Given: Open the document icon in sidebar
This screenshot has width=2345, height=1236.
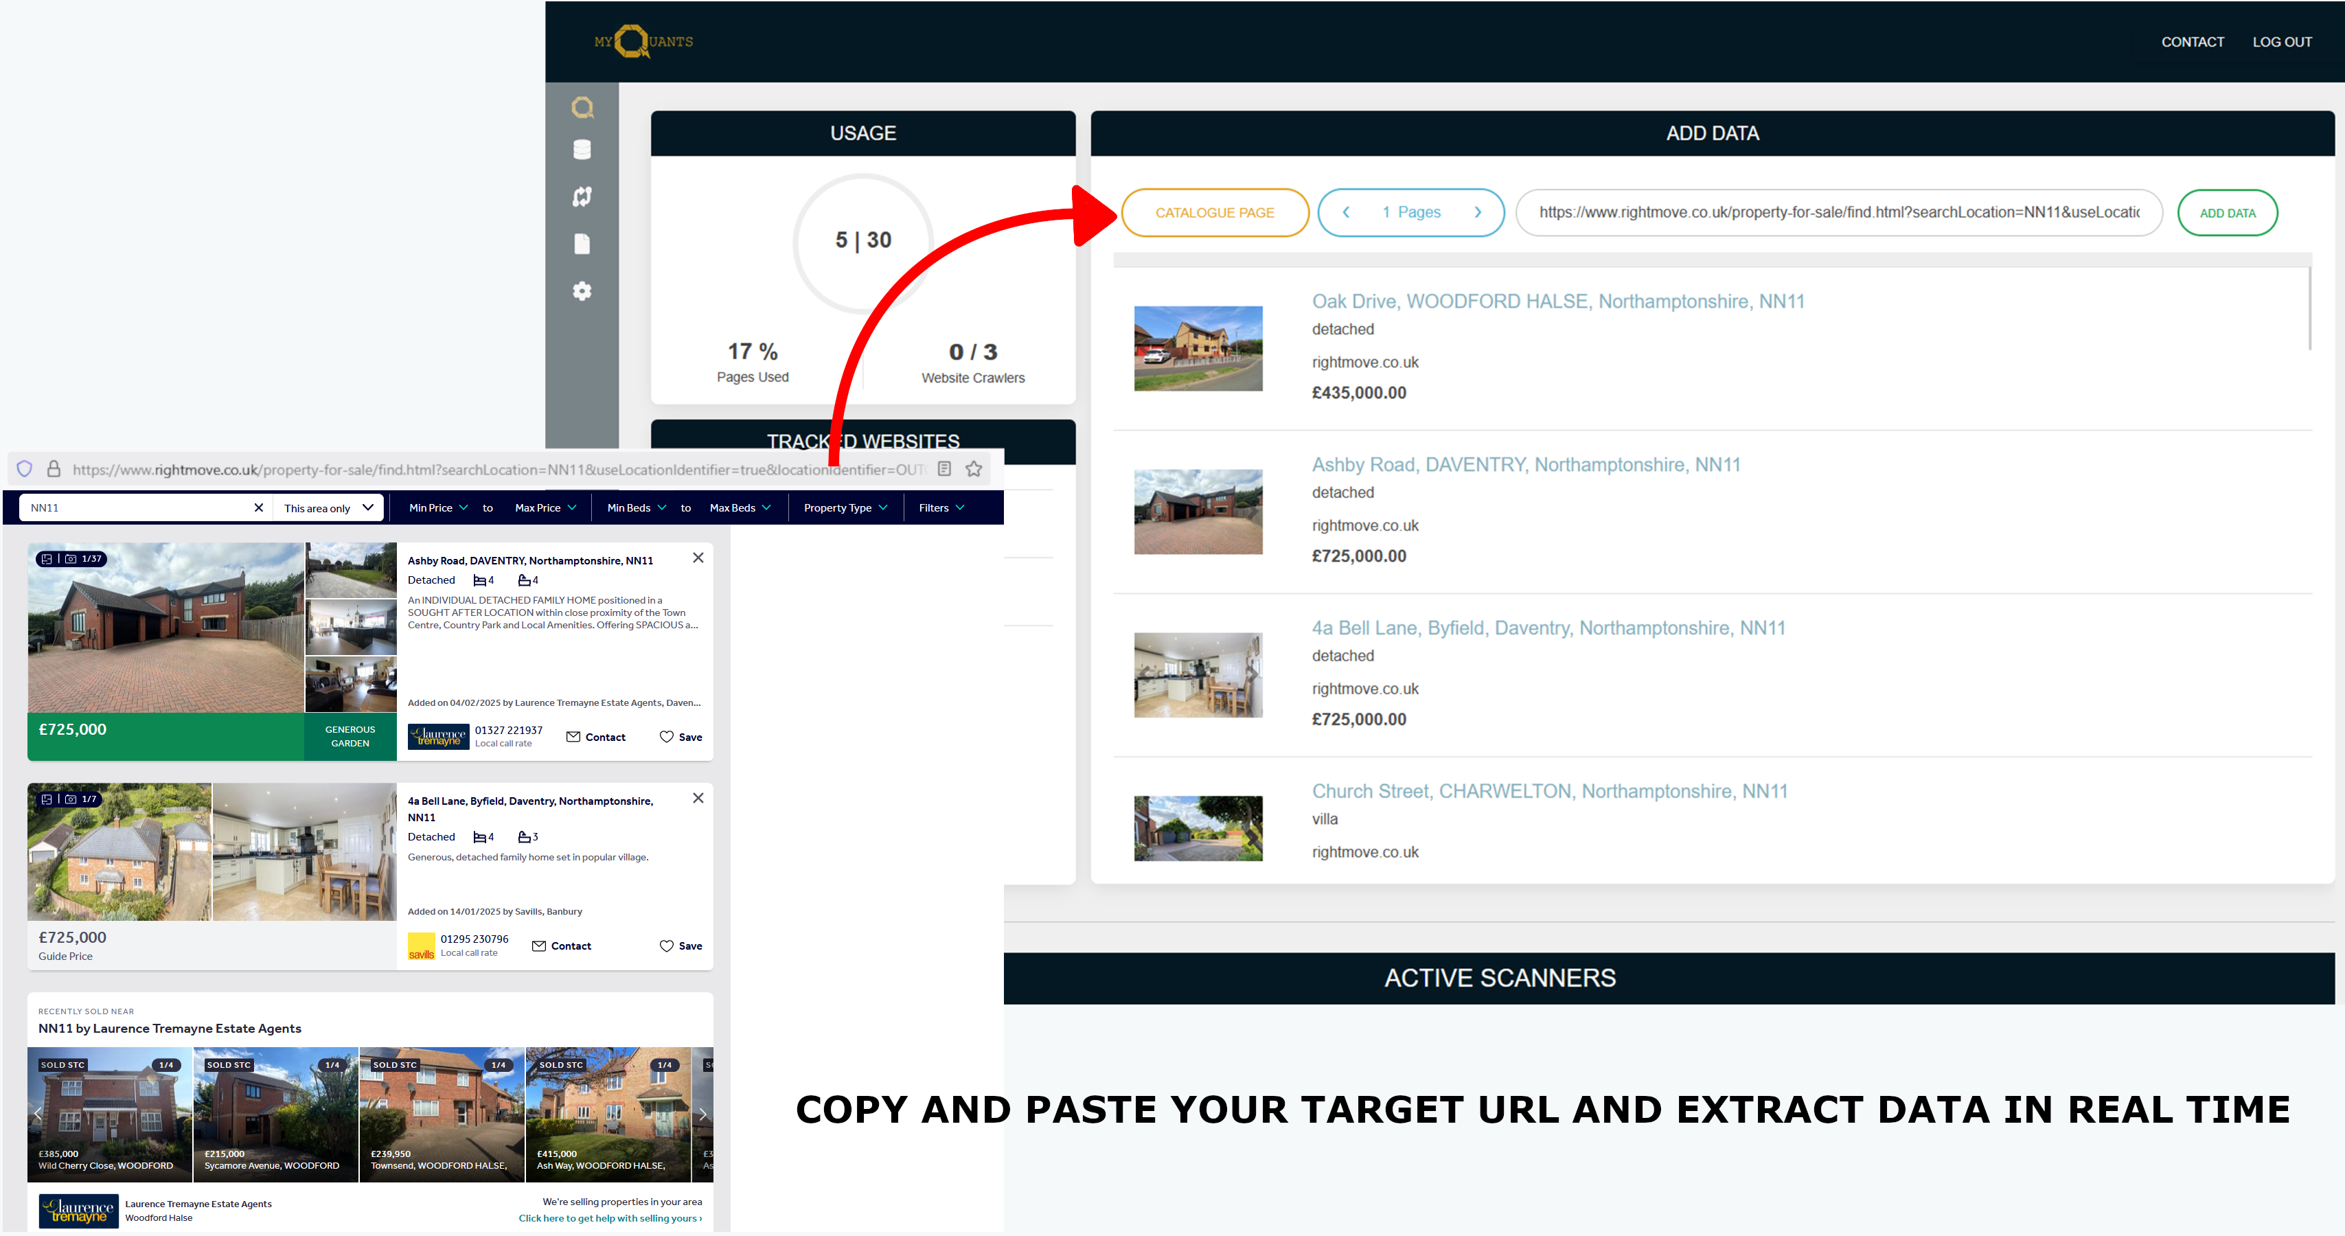Looking at the screenshot, I should point(582,244).
